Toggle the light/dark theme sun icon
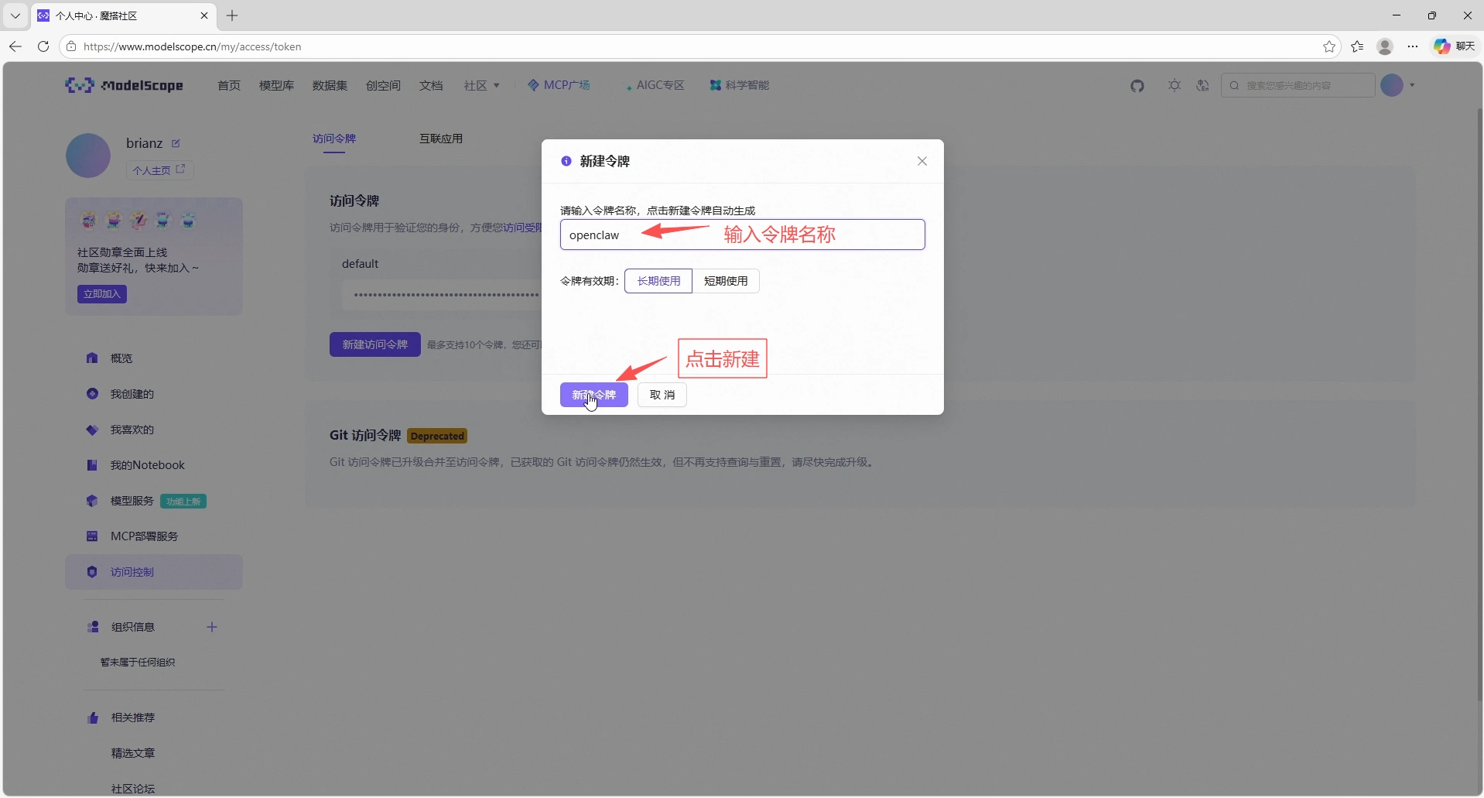This screenshot has height=798, width=1484. [x=1175, y=85]
